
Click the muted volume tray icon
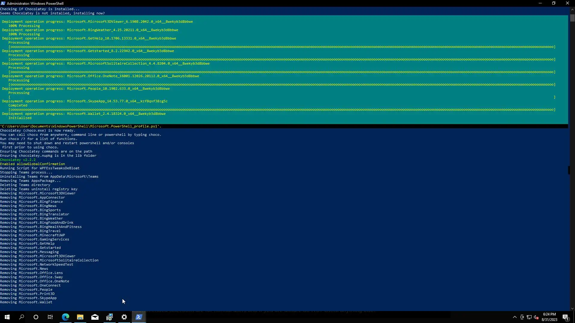(536, 317)
